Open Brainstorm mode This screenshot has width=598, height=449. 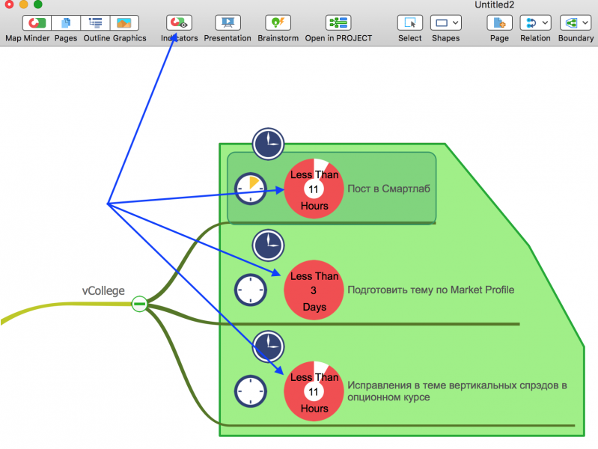(278, 23)
